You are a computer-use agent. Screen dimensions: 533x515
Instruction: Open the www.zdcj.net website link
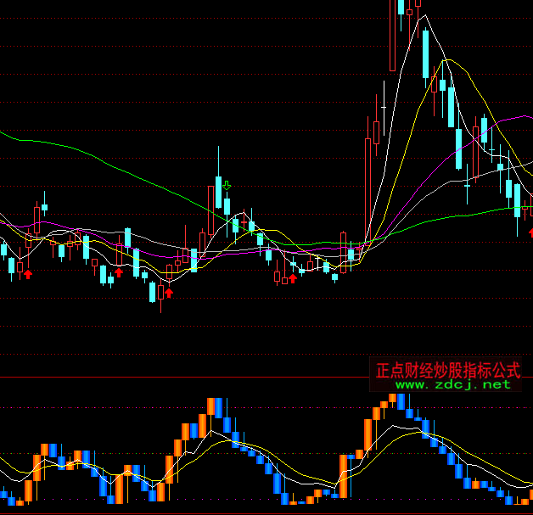tap(452, 384)
